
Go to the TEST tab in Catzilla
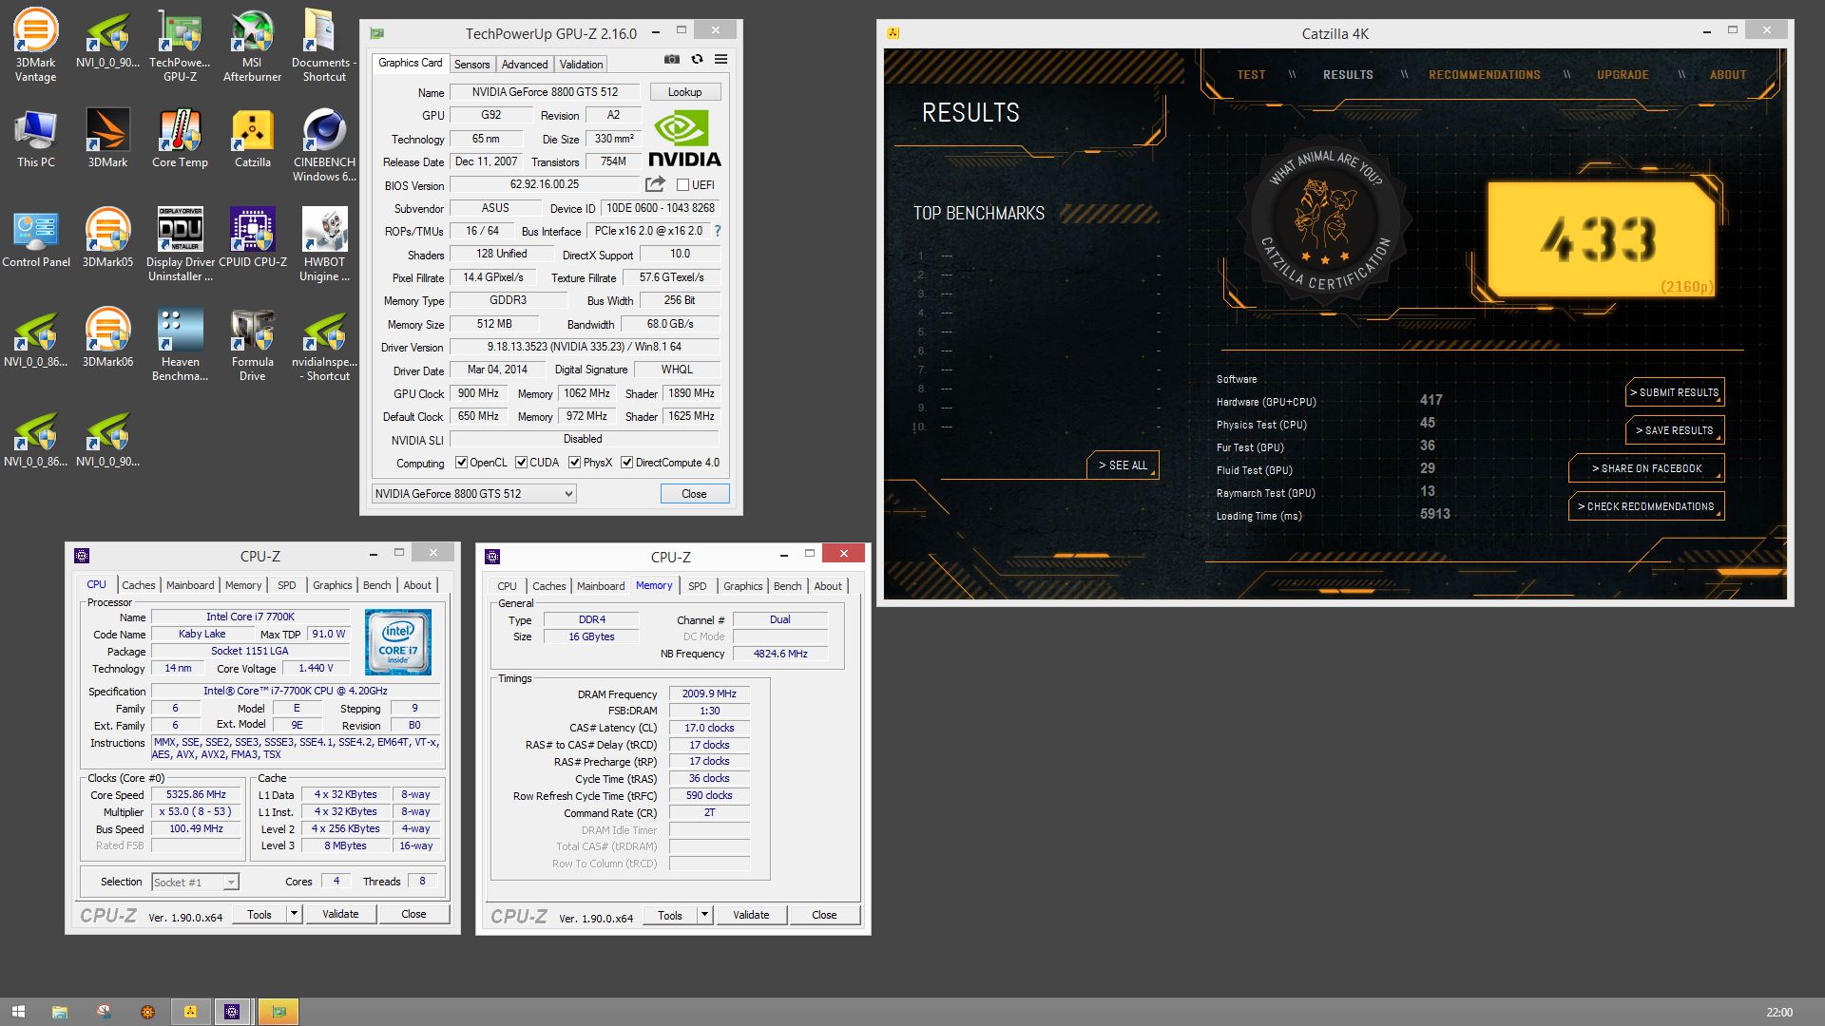(x=1251, y=74)
